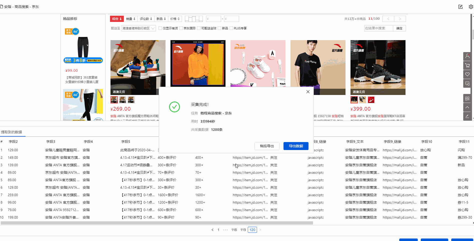Screen dimensions: 474x241
Task: Click the 字段9_文本 column header
Action: pos(355,142)
